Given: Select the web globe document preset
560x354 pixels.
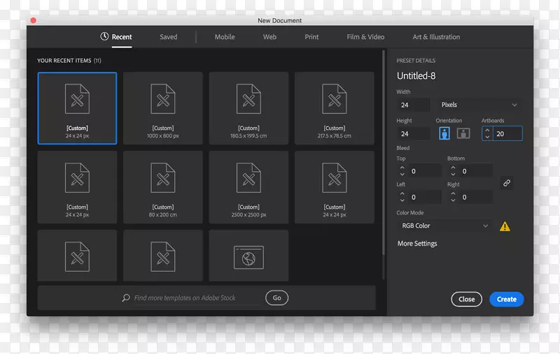Looking at the screenshot, I should click(248, 256).
